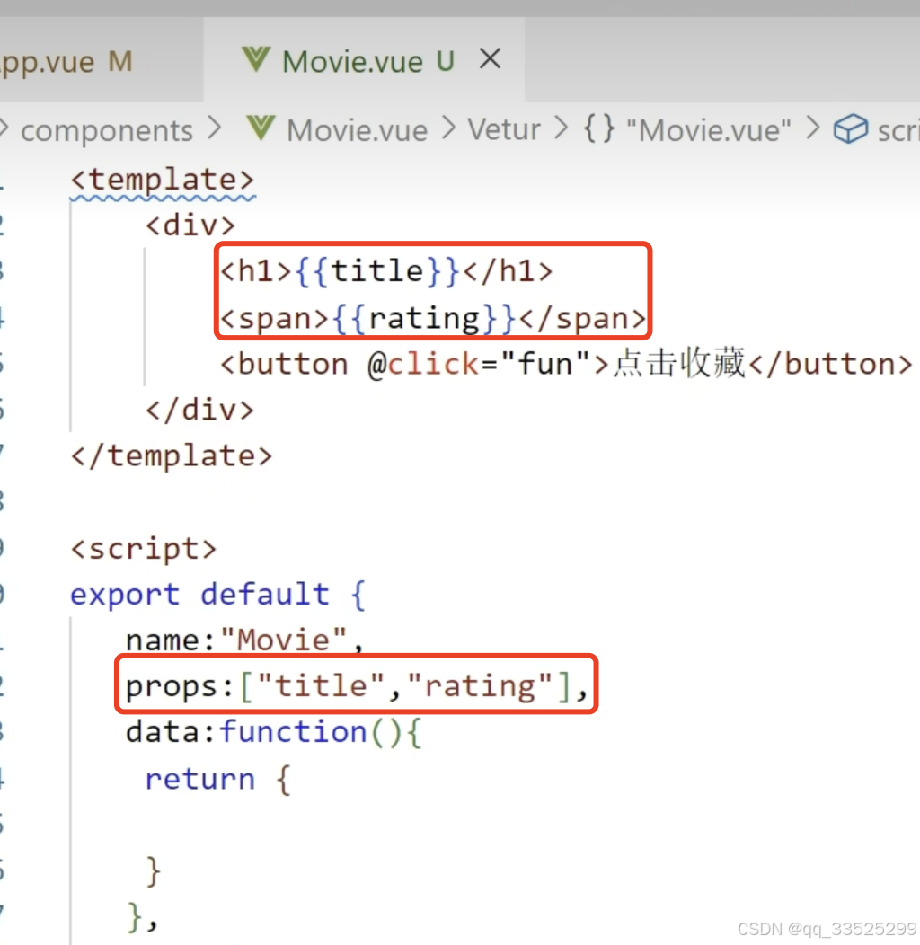The width and height of the screenshot is (920, 945).
Task: Click the opening <template> tag
Action: click(163, 180)
